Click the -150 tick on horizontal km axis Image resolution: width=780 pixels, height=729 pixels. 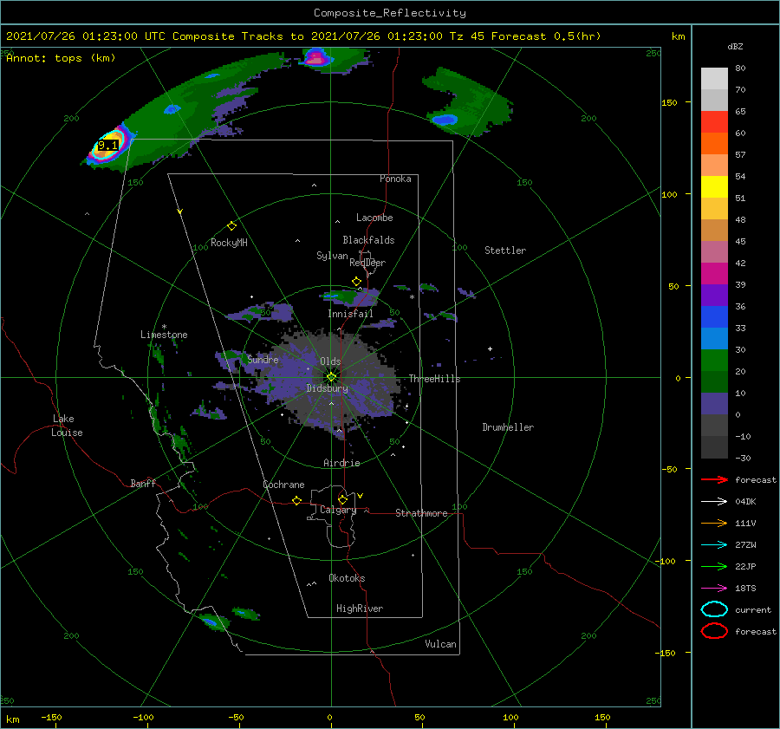51,717
